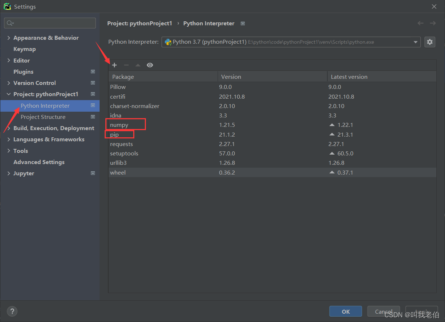445x322 pixels.
Task: Click the project-level icon beside breadcrumb title
Action: point(243,23)
